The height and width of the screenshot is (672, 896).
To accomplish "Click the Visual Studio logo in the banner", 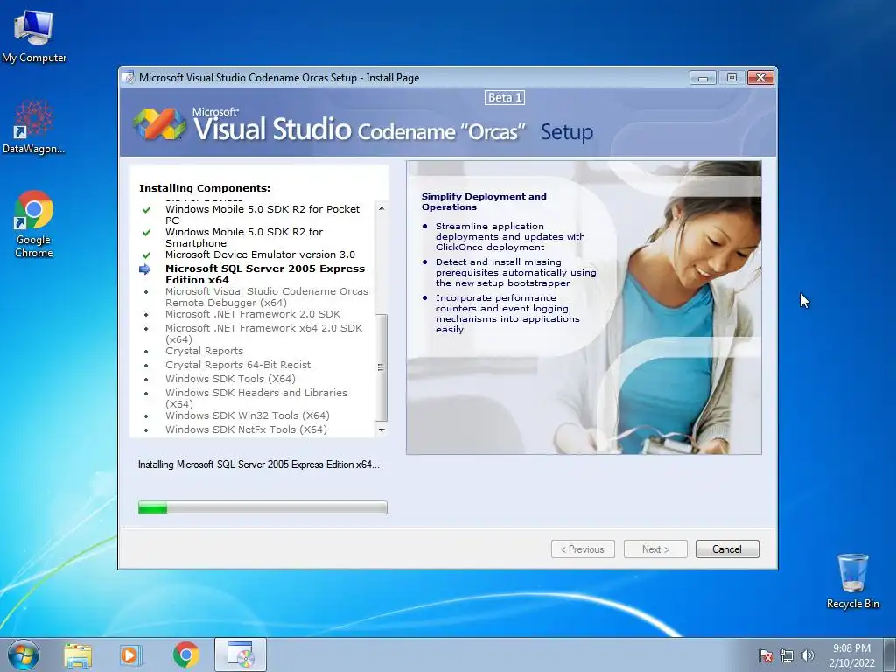I will pos(159,124).
